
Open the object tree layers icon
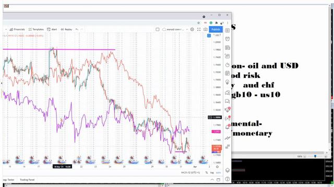pos(228,170)
